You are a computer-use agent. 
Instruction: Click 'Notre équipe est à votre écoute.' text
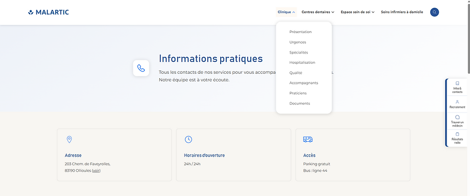click(x=194, y=80)
